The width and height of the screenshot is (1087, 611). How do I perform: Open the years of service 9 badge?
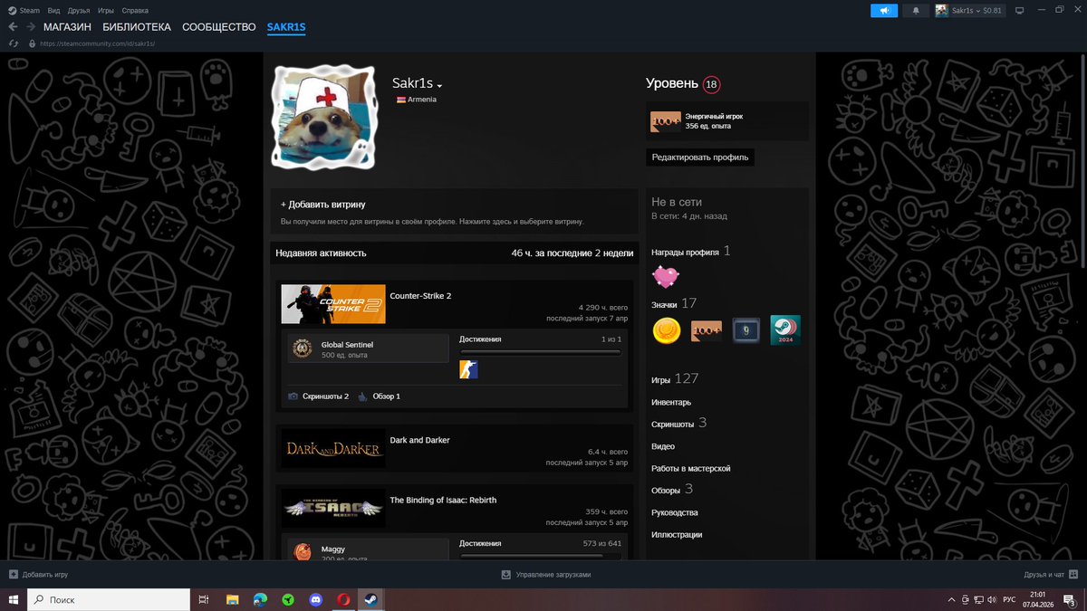click(x=746, y=331)
